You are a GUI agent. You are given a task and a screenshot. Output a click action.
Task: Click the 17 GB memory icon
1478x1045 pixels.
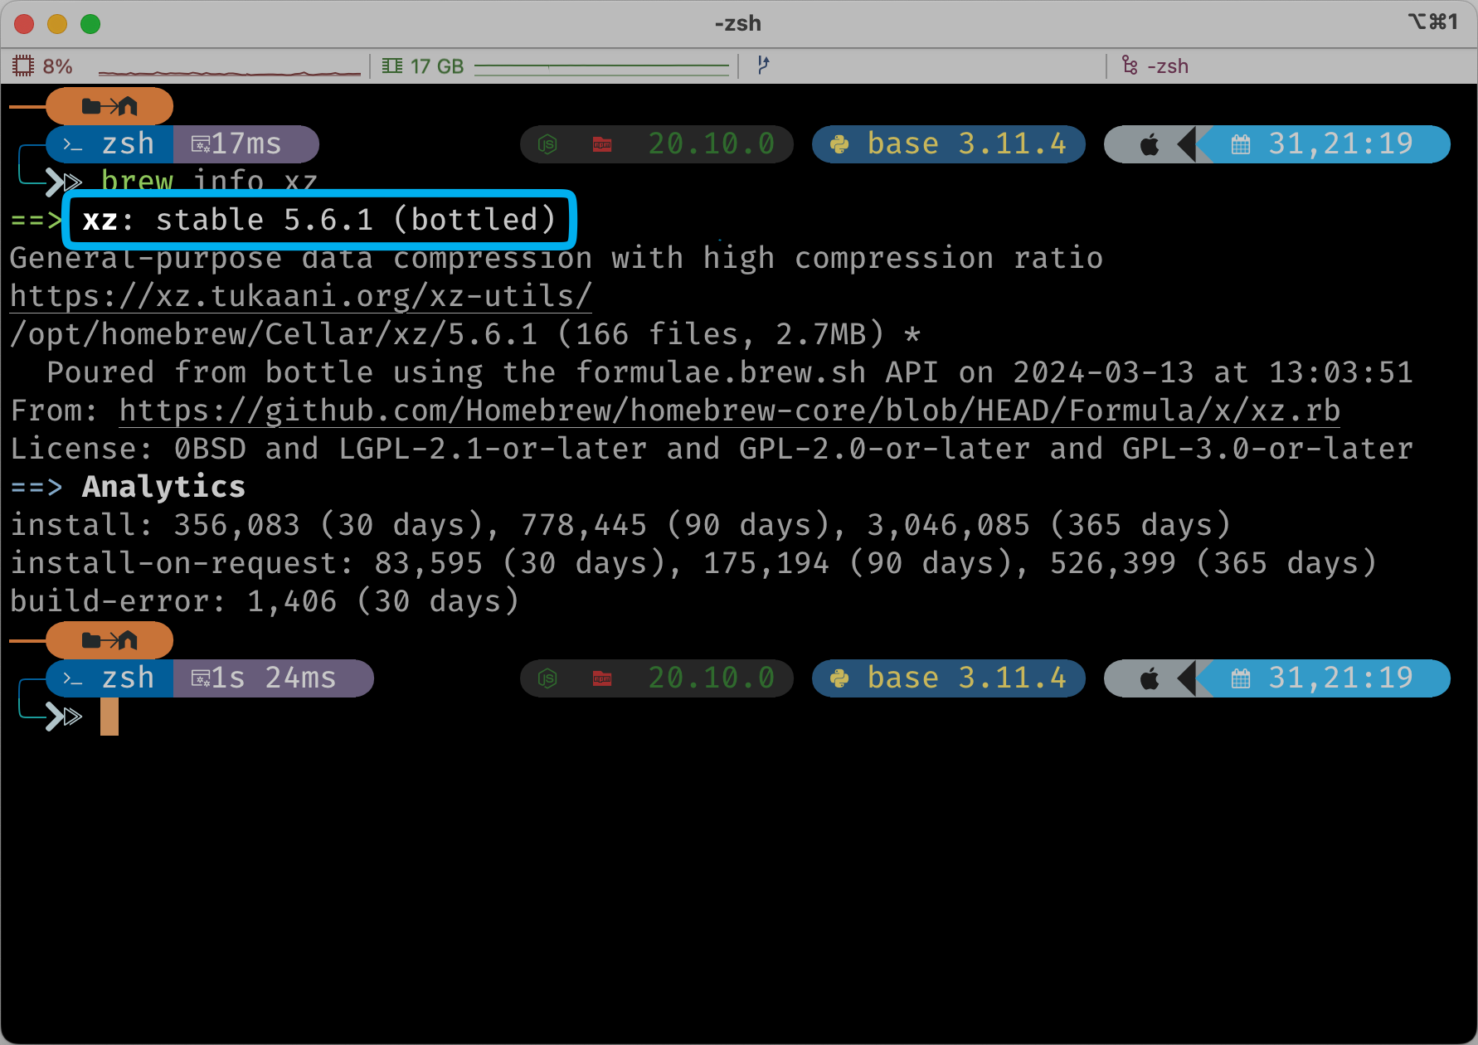[392, 66]
